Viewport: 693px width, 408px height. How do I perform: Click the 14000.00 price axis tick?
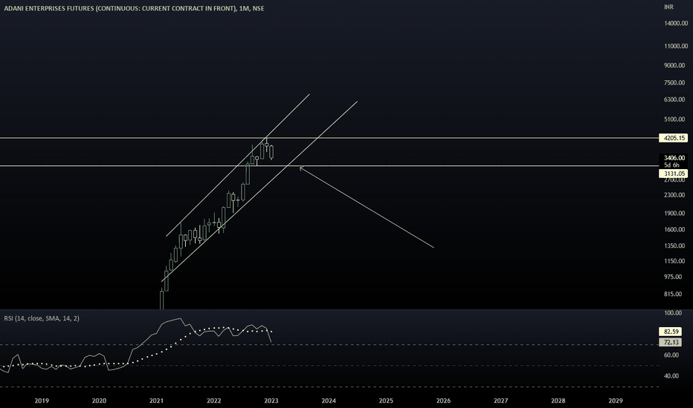pyautogui.click(x=676, y=23)
